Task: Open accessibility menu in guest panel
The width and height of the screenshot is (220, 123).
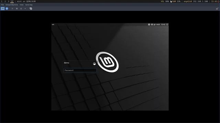Action: pyautogui.click(x=149, y=24)
